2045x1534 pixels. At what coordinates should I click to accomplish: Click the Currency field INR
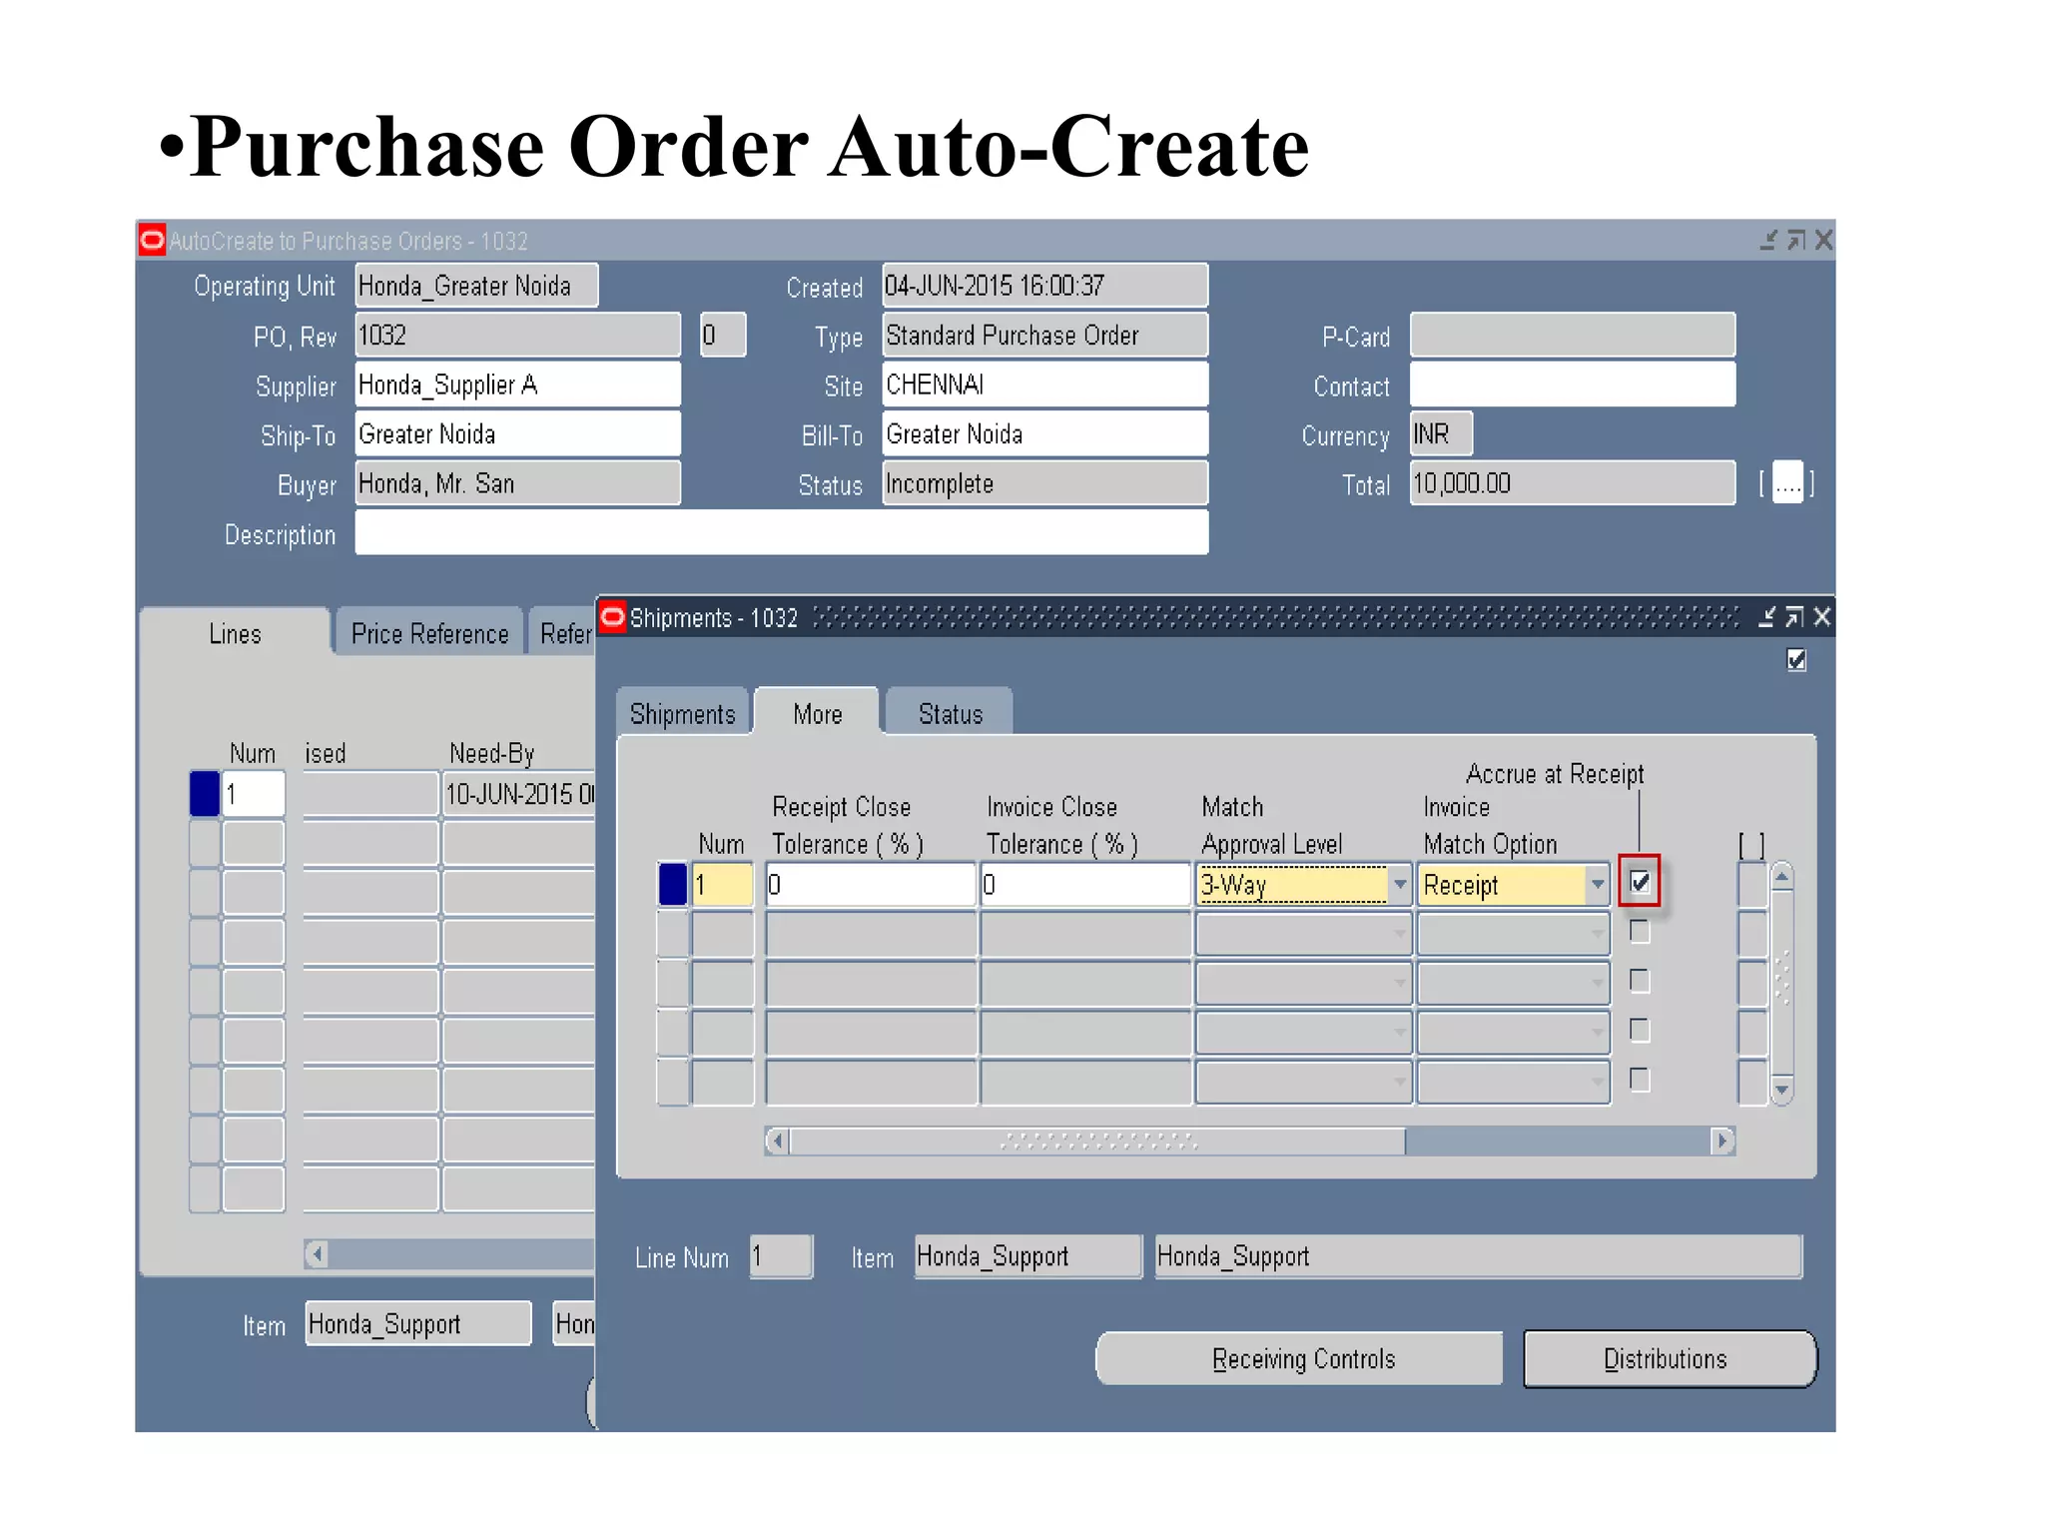tap(1441, 434)
